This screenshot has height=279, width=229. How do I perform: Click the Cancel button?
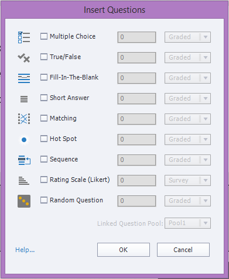183,250
